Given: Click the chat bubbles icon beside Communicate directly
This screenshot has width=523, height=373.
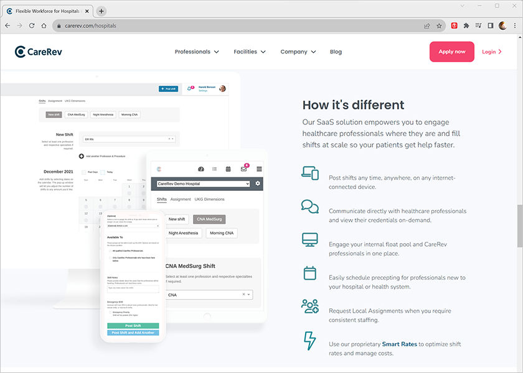Looking at the screenshot, I should 310,206.
